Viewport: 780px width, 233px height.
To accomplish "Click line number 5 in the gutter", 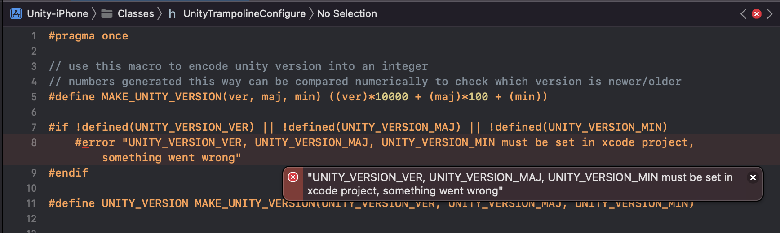I will tap(34, 97).
